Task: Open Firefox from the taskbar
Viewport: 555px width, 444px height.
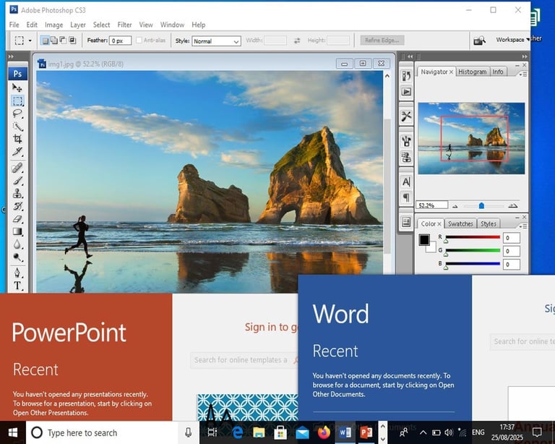Action: 324,432
